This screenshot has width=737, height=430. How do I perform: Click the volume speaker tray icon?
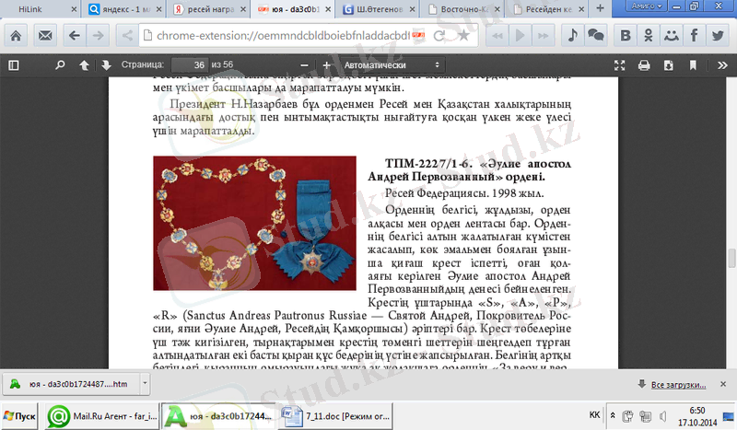pos(662,416)
